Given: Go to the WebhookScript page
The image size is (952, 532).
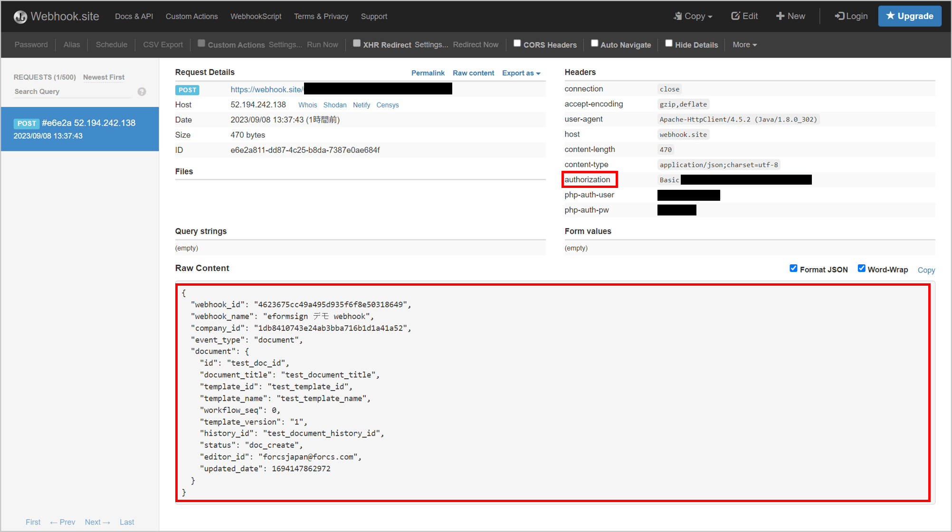Looking at the screenshot, I should [x=256, y=17].
